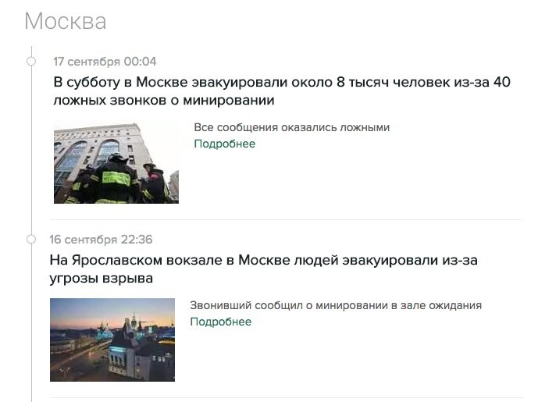Click the 17 сентября 00:04 timestamp
This screenshot has height=402, width=538.
click(x=105, y=62)
